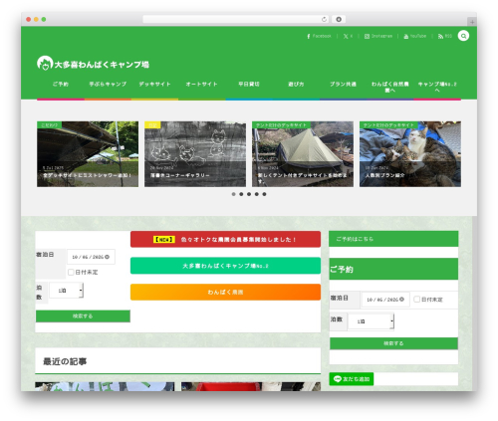498x421 pixels.
Task: Open the デッキサイト navigation item
Action: (154, 85)
